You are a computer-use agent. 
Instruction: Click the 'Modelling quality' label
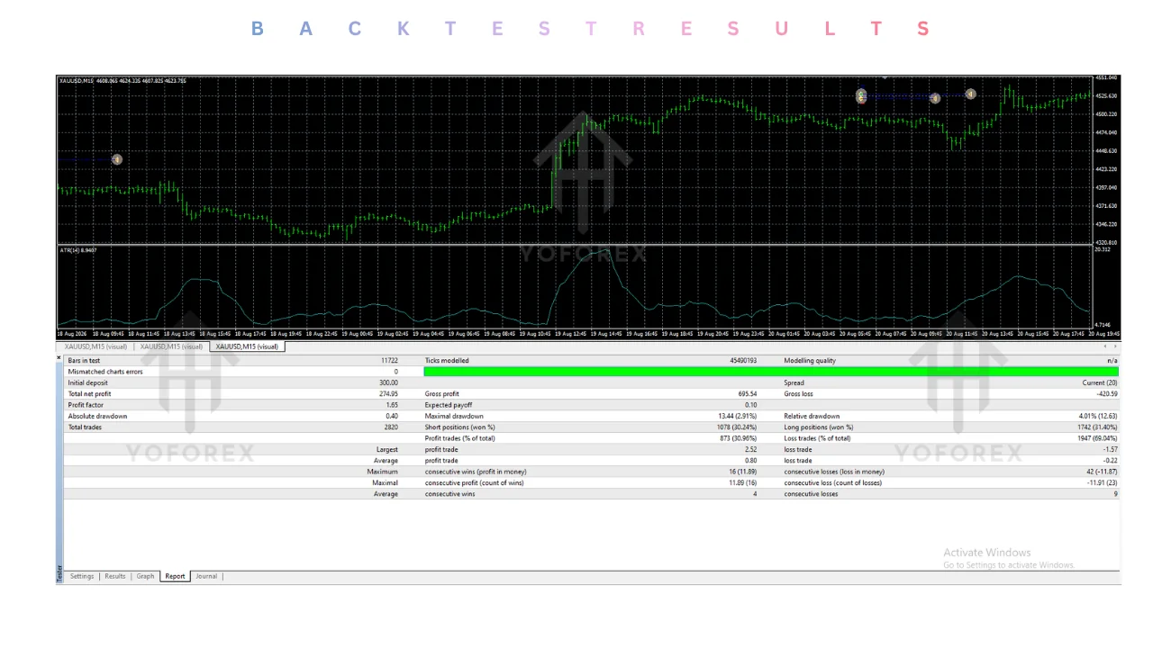tap(810, 360)
